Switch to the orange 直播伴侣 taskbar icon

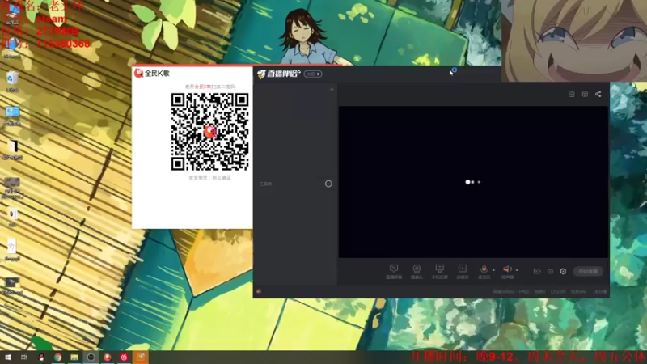tap(140, 358)
